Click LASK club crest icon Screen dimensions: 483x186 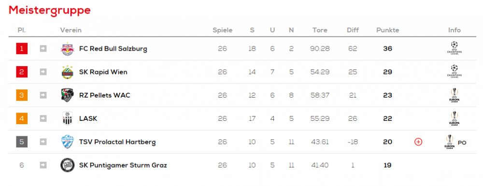point(68,118)
